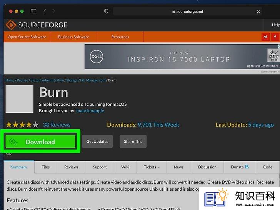The height and width of the screenshot is (210, 280).
Task: Go to Home breadcrumb link
Action: pyautogui.click(x=10, y=80)
